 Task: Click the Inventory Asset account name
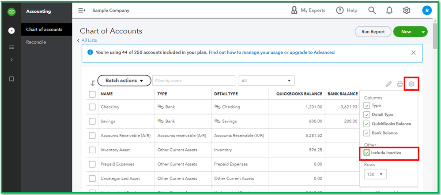(115, 150)
